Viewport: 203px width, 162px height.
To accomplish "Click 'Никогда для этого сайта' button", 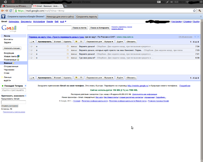I will (60, 16).
